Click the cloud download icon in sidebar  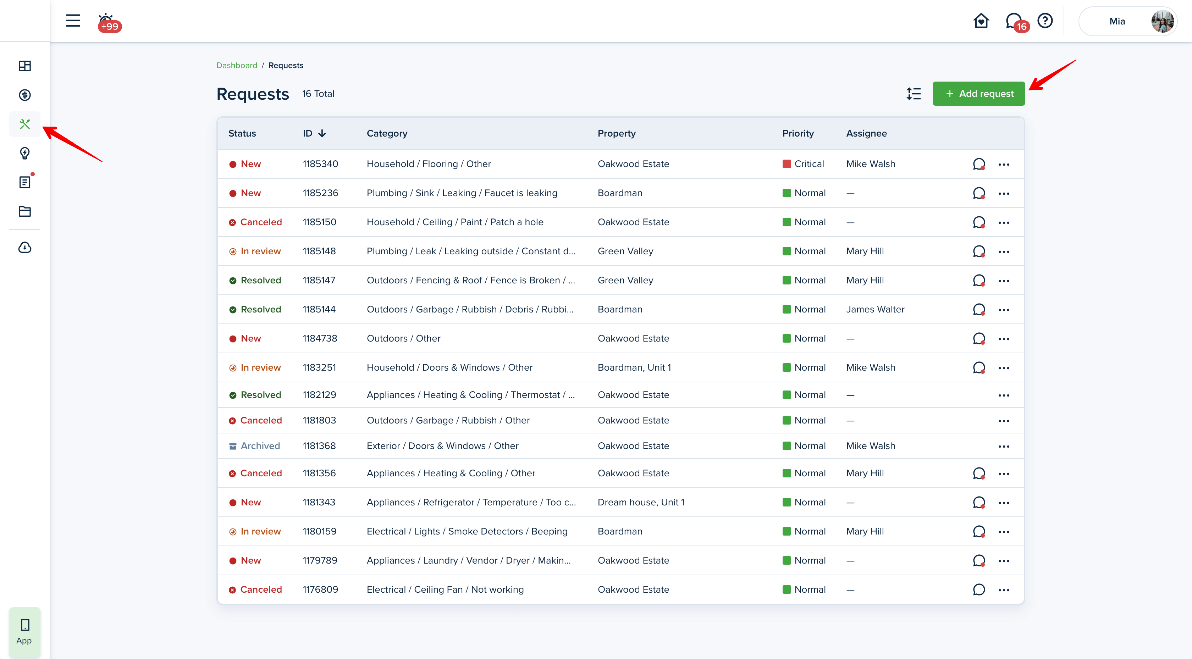25,248
